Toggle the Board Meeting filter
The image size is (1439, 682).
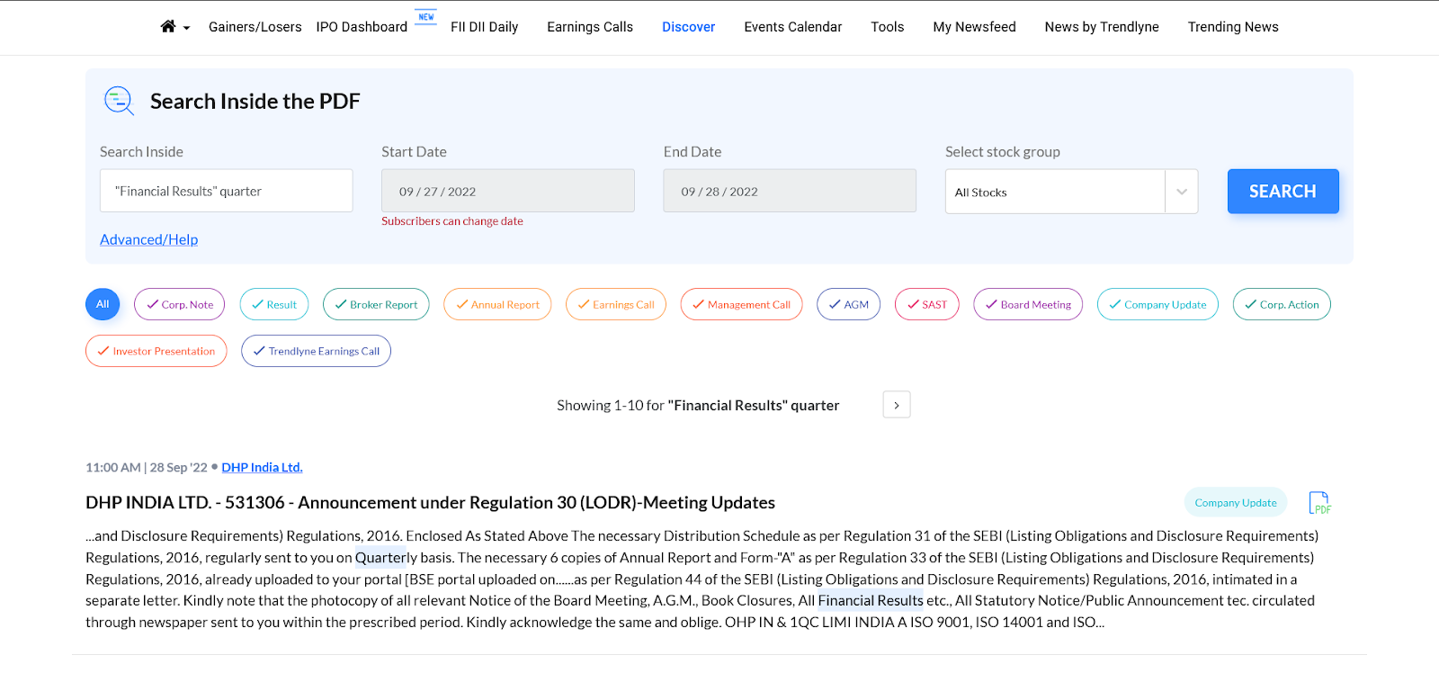[x=1028, y=304]
